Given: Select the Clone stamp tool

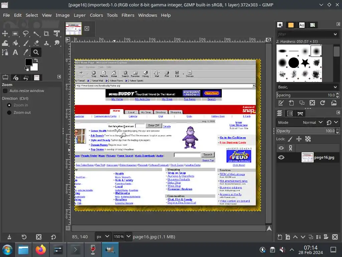Looking at the screenshot, I should click(x=46, y=43).
